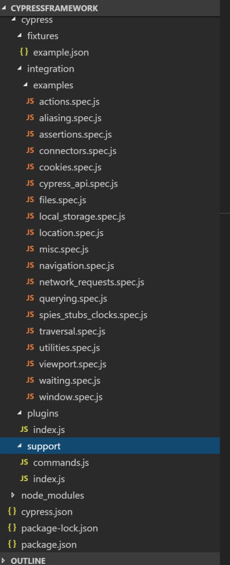Image resolution: width=230 pixels, height=565 pixels.
Task: Click the JS icon beside plugins index.js
Action: [x=24, y=430]
